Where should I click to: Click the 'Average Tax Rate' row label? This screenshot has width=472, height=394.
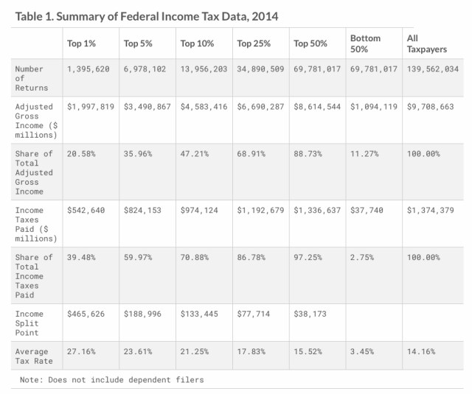tap(34, 356)
